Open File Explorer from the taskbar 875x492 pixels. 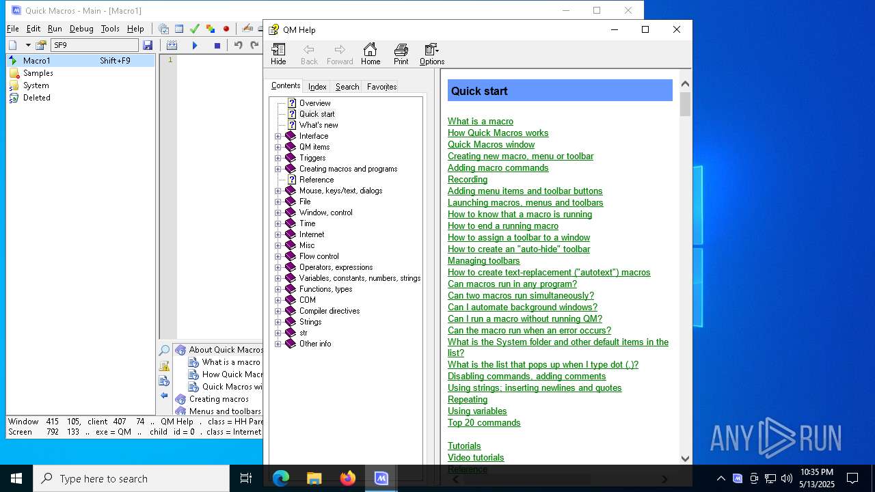[314, 478]
